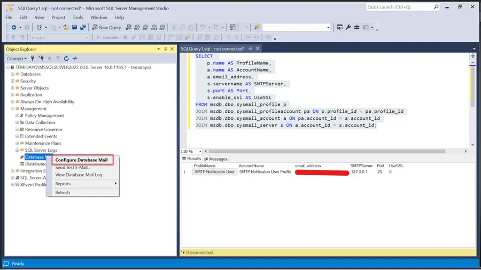The image size is (481, 270).
Task: Click the New Query button
Action: (107, 27)
